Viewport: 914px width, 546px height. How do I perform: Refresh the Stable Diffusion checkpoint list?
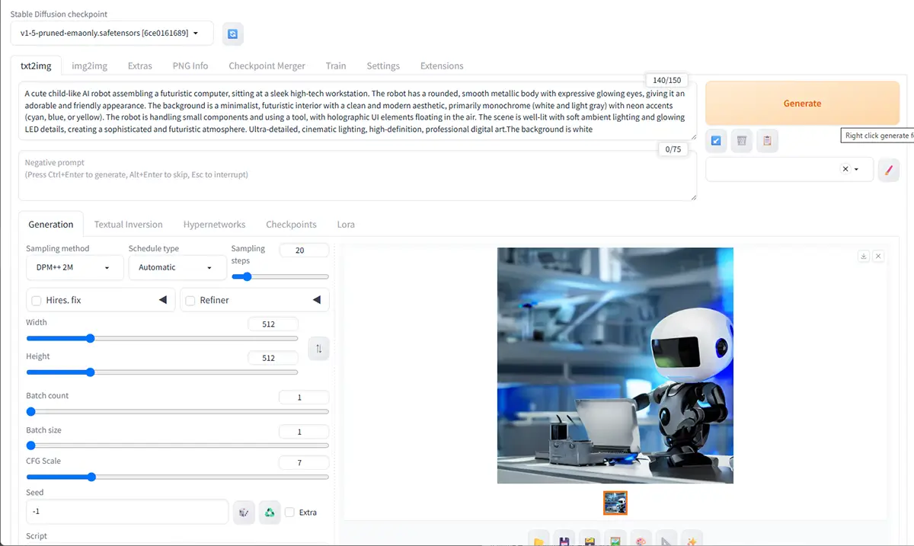point(233,34)
